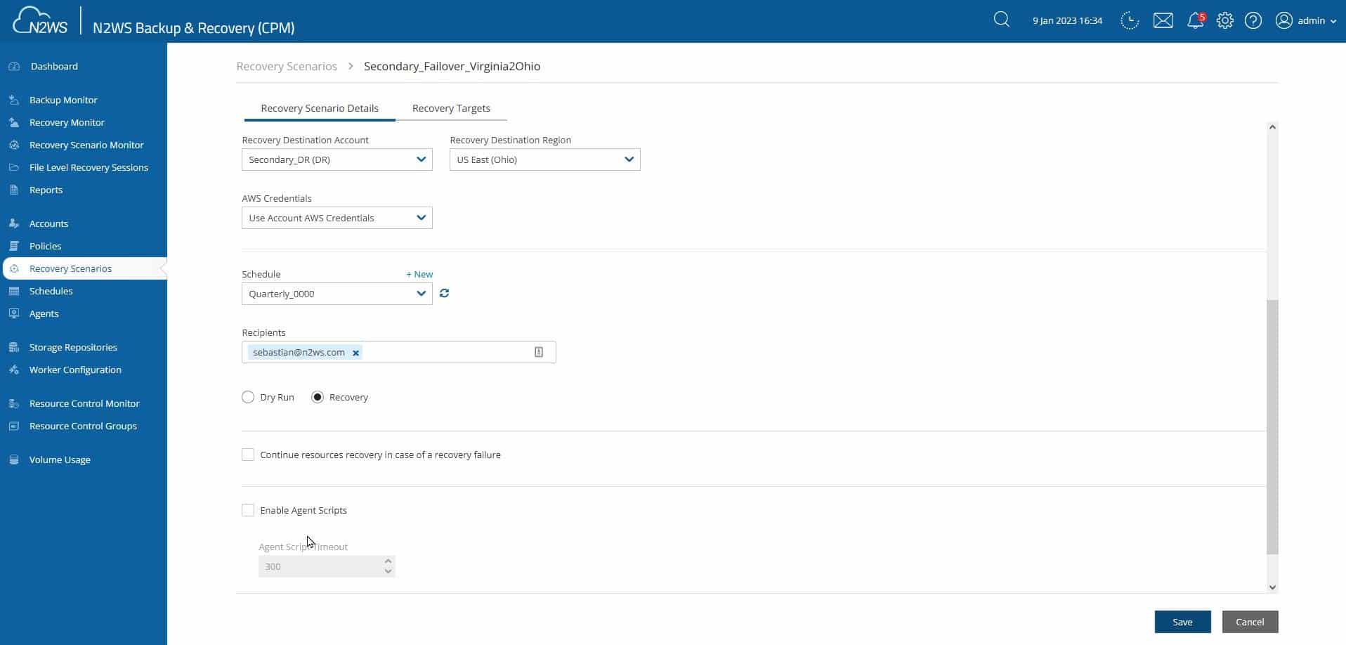Save the recovery scenario details
Viewport: 1346px width, 645px height.
1182,622
